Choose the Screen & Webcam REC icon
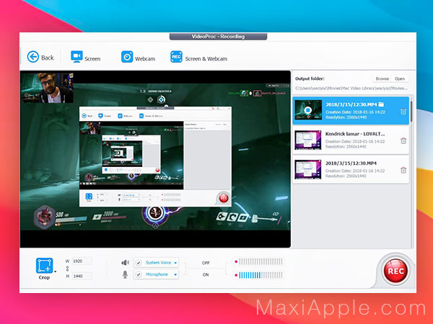The height and width of the screenshot is (324, 433). [176, 57]
